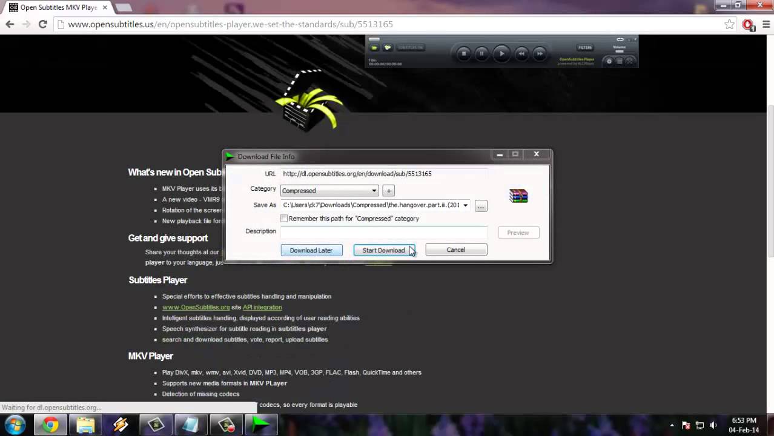Click the taskbar icon right of Winamp
The width and height of the screenshot is (774, 436).
coord(156,425)
